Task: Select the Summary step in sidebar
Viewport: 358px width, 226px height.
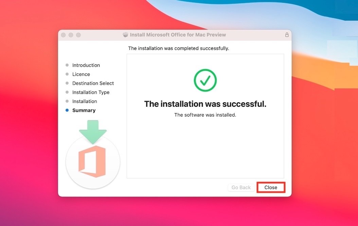Action: 84,110
